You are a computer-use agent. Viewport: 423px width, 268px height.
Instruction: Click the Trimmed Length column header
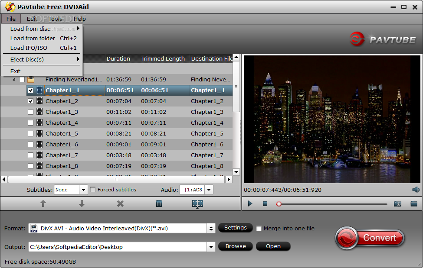pos(164,59)
